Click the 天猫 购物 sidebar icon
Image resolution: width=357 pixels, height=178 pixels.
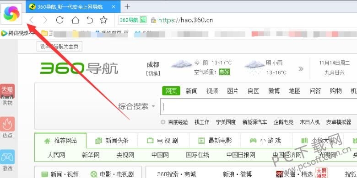(x=7, y=94)
